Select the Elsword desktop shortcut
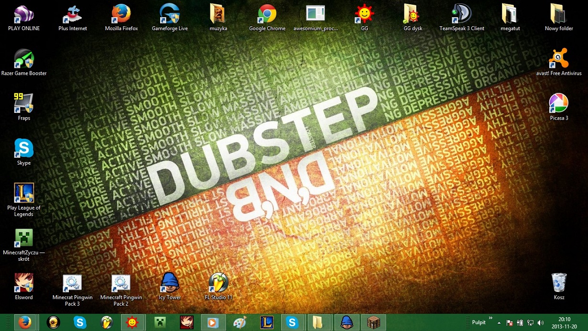This screenshot has height=331, width=588. tap(24, 287)
